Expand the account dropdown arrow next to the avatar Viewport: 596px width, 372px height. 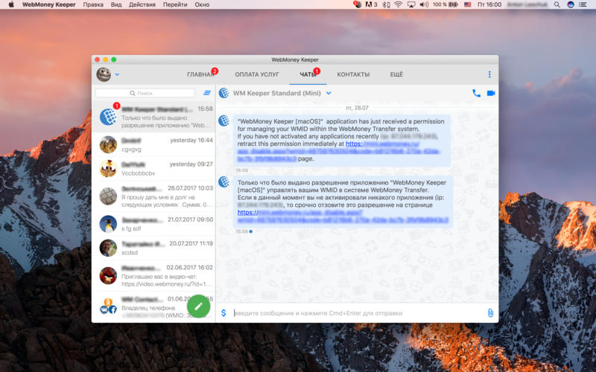pos(117,74)
